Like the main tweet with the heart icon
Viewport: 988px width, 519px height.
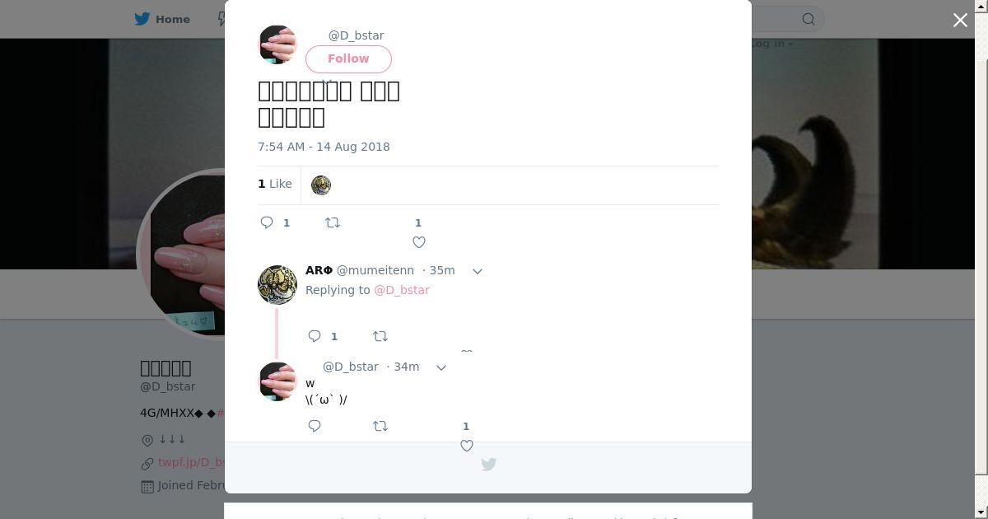click(x=419, y=242)
